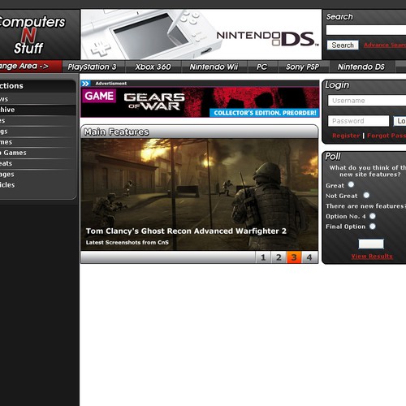Open the PlayStation 3 tab

coord(93,67)
